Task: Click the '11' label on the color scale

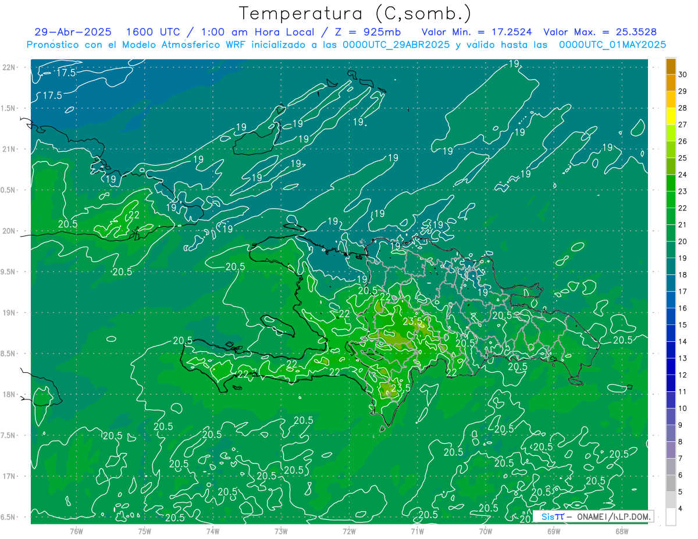Action: pyautogui.click(x=683, y=391)
